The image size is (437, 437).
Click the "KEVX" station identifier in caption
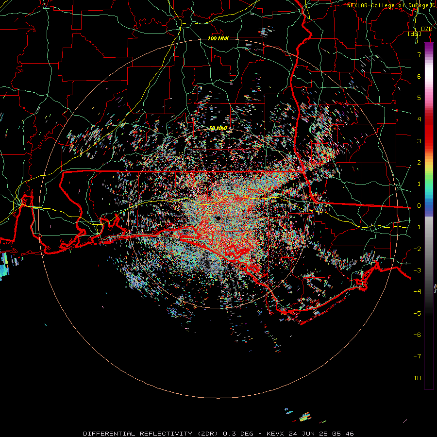click(276, 434)
